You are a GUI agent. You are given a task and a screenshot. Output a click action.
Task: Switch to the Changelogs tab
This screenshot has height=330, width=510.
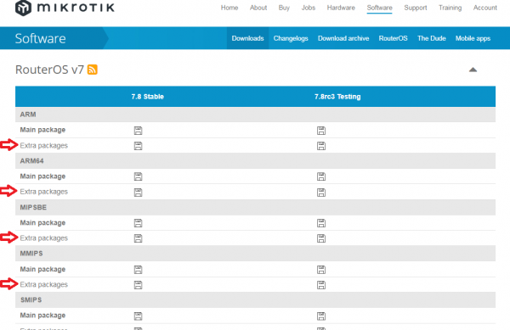click(291, 38)
